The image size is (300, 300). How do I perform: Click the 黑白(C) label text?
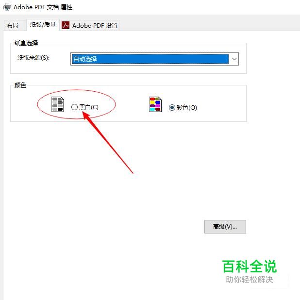(89, 107)
